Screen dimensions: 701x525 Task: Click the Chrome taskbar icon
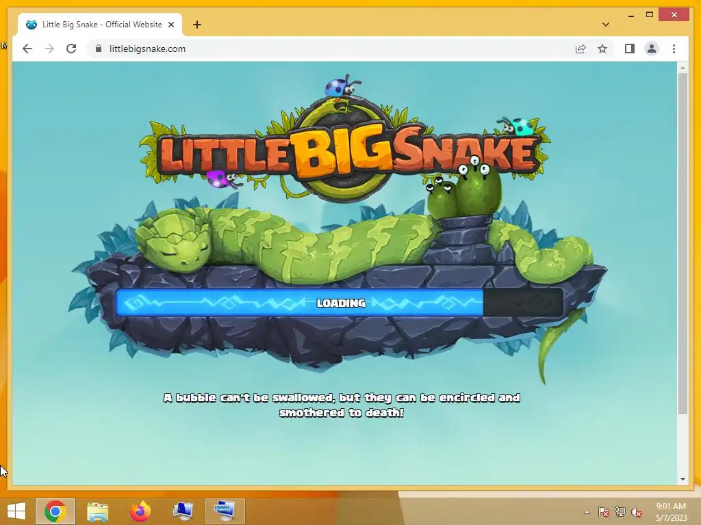(55, 511)
